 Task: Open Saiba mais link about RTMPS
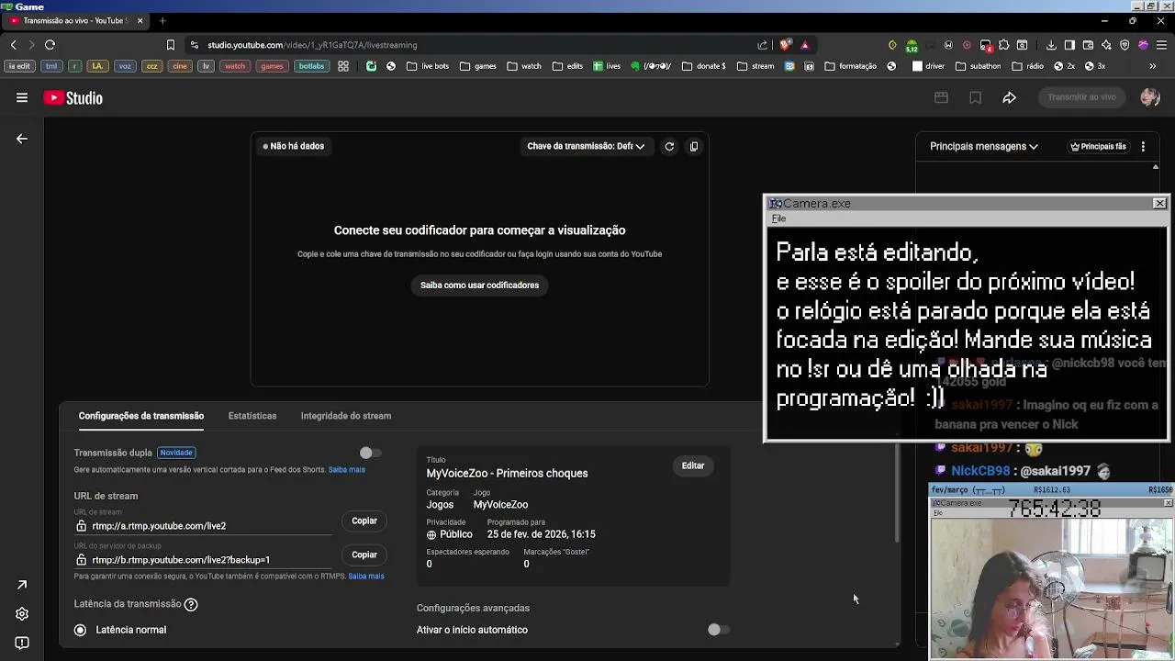pyautogui.click(x=366, y=577)
